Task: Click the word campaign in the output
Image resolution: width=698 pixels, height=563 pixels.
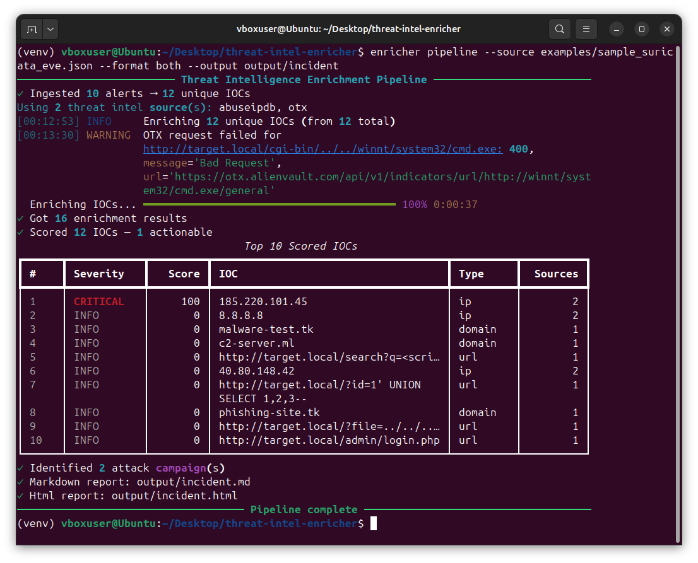Action: click(180, 468)
